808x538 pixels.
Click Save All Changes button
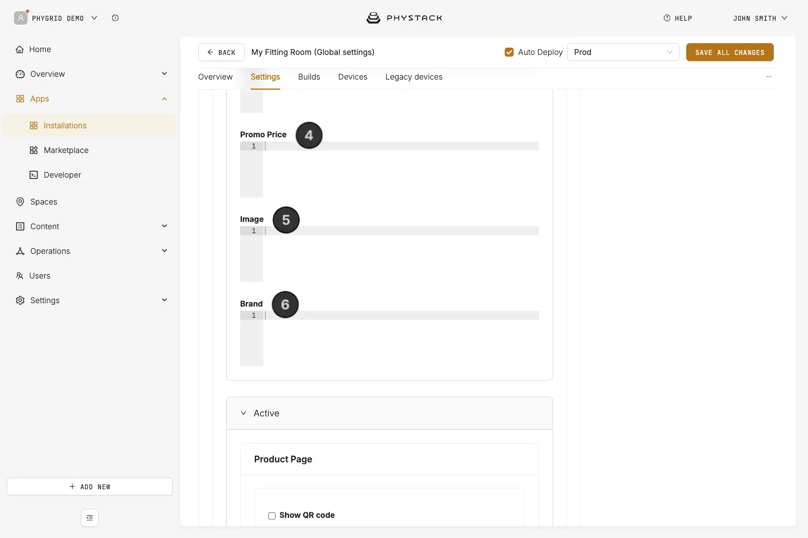tap(730, 52)
